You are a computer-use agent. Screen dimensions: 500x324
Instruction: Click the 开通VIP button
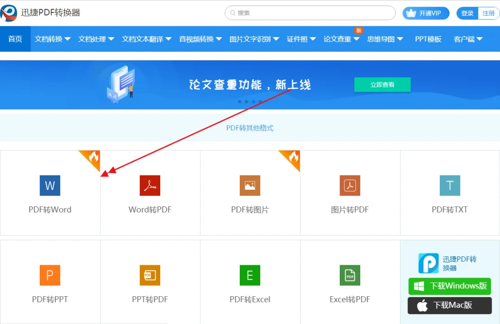pos(426,13)
